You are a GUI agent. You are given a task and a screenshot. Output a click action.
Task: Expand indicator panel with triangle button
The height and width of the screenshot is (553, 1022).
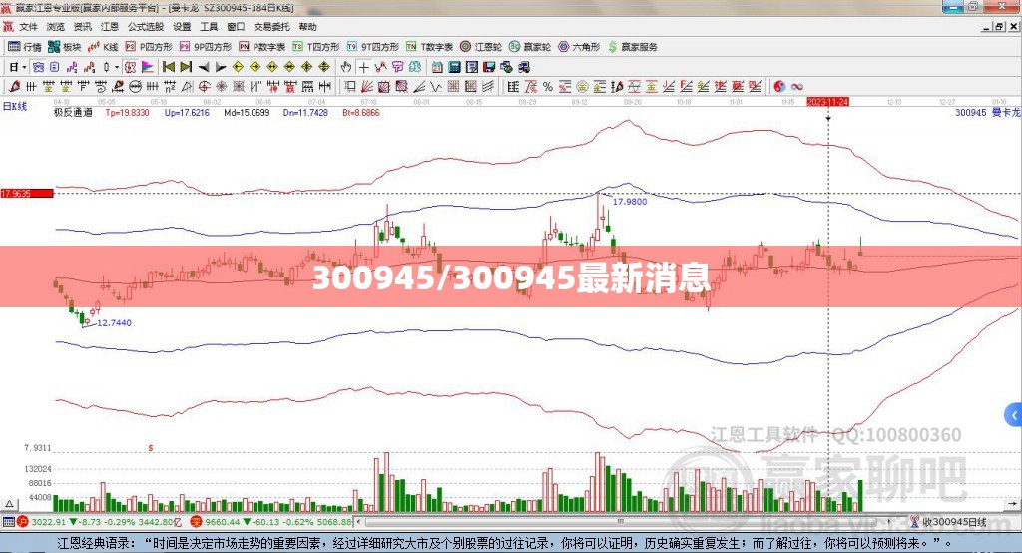click(x=9, y=504)
